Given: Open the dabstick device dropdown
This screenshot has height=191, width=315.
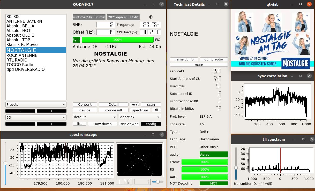Looking at the screenshot, I should click(x=140, y=117).
